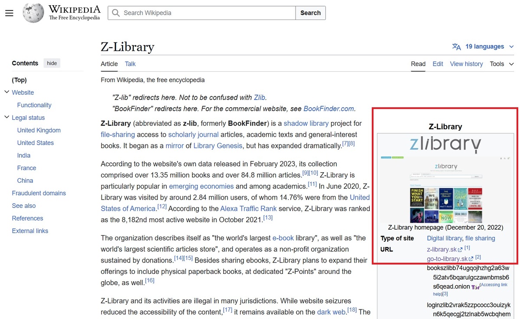Screen dimensions: 520x319
Task: Open the Tools dropdown menu
Action: point(502,64)
